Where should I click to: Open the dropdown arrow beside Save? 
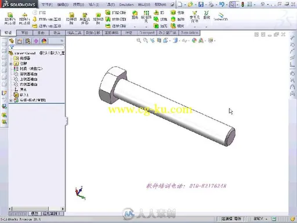pyautogui.click(x=206, y=5)
